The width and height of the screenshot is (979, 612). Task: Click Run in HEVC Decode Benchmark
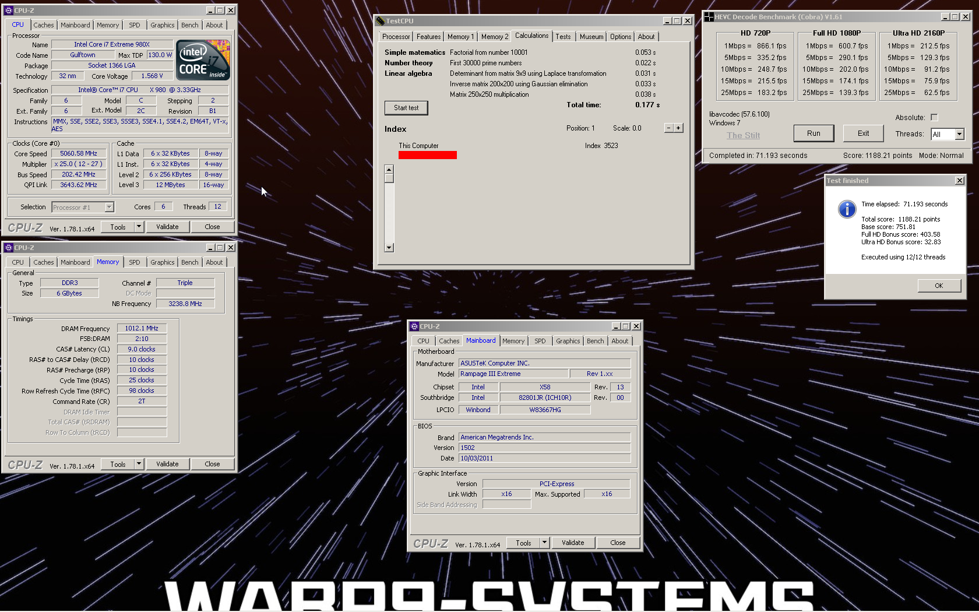click(x=814, y=133)
